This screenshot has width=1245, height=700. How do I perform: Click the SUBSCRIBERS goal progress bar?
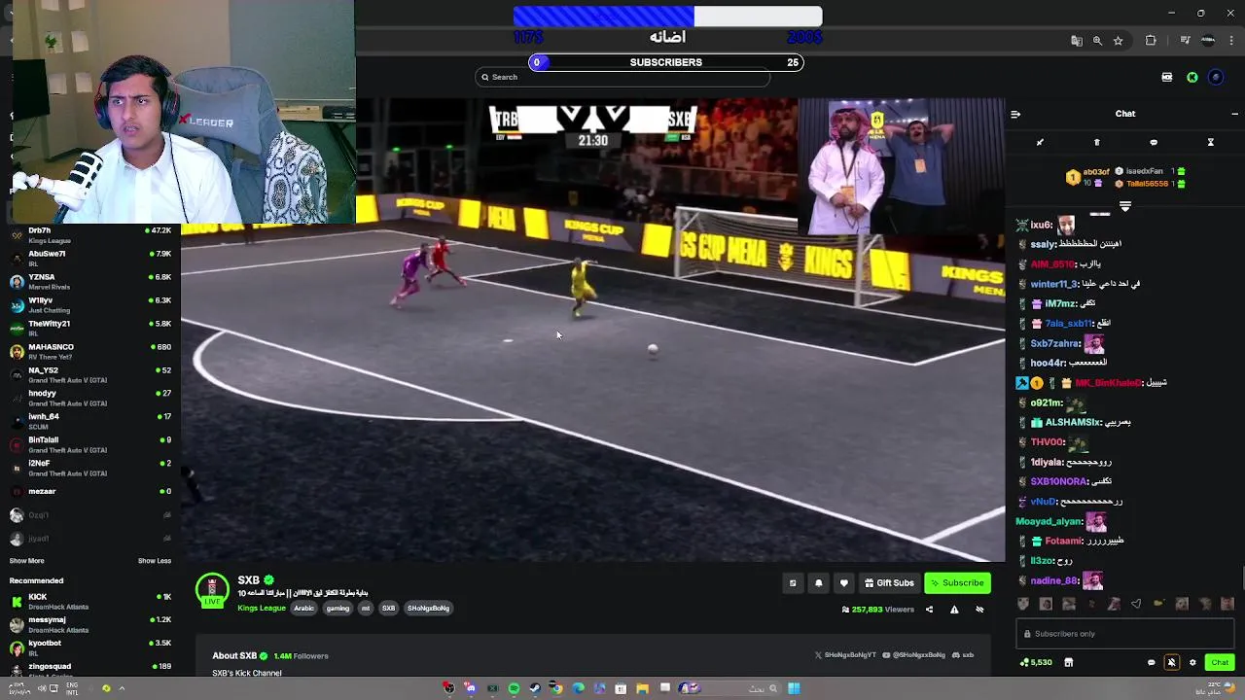point(666,62)
